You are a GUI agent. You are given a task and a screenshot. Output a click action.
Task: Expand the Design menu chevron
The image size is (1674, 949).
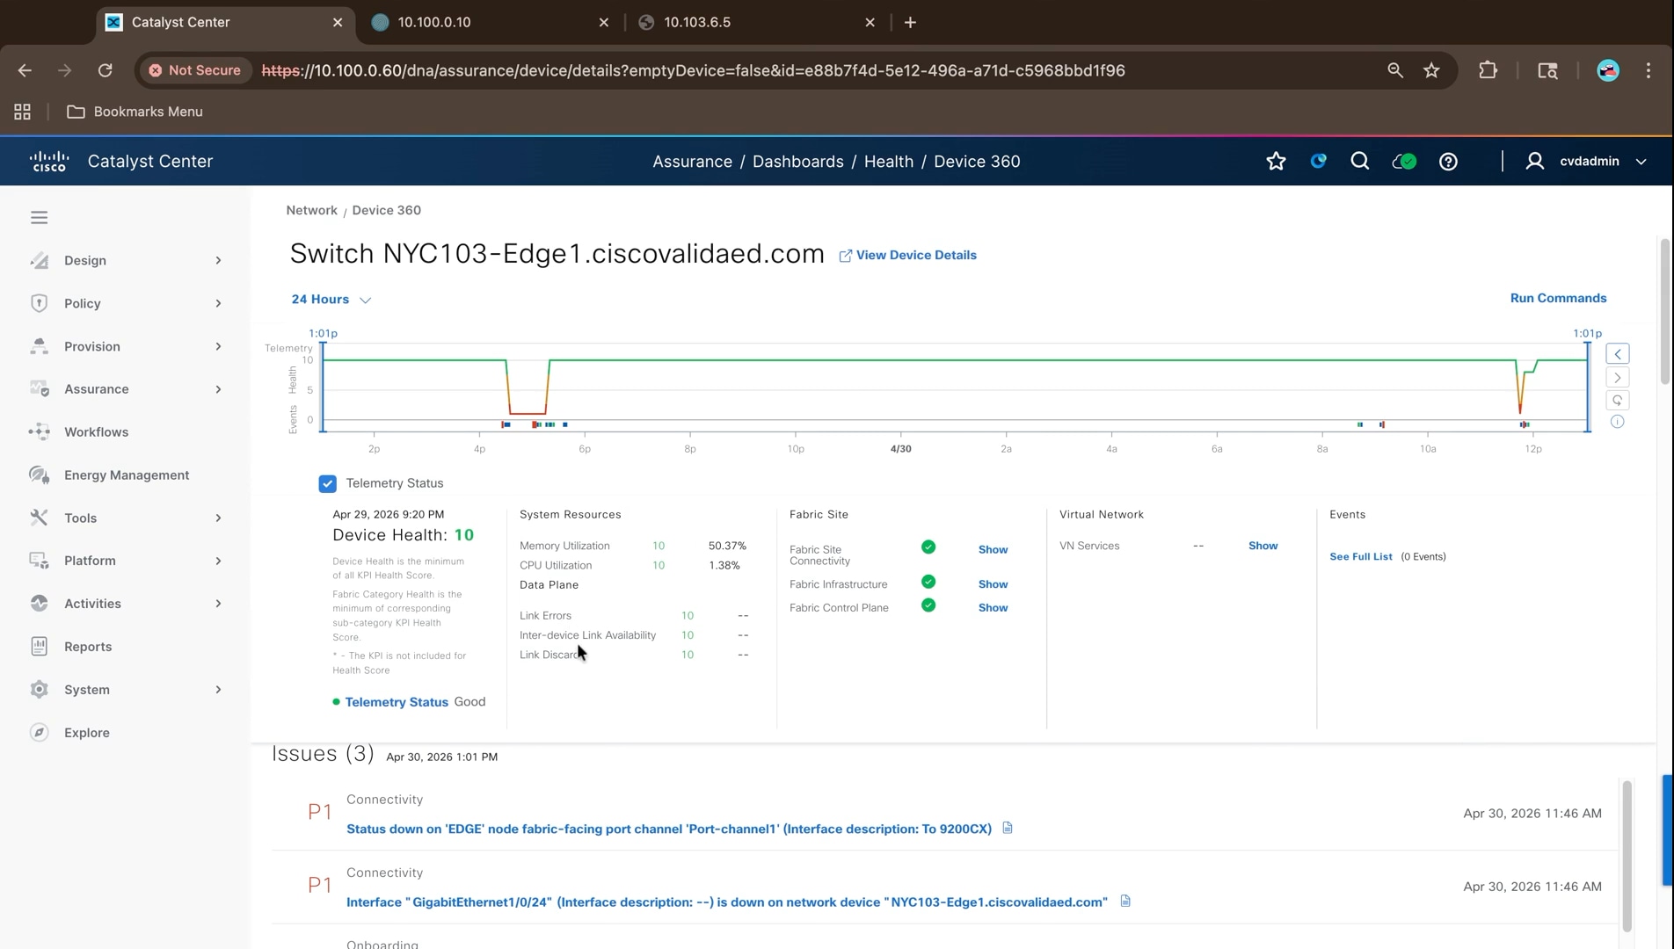[218, 261]
